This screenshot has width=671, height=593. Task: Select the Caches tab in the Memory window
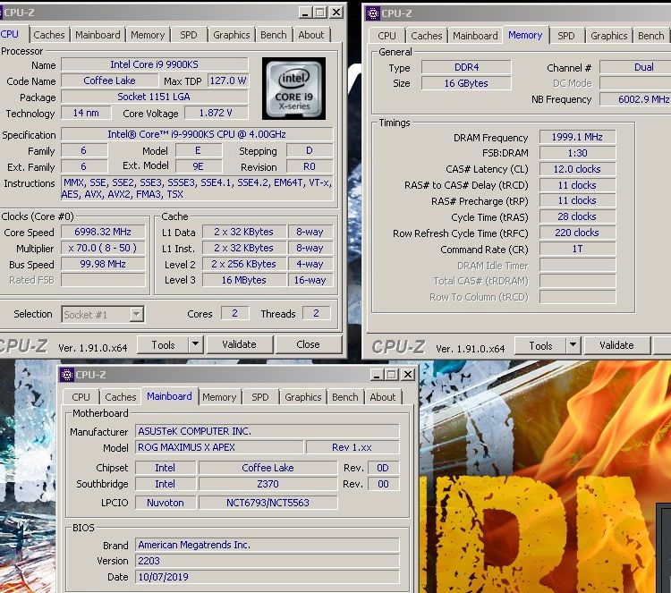point(426,36)
